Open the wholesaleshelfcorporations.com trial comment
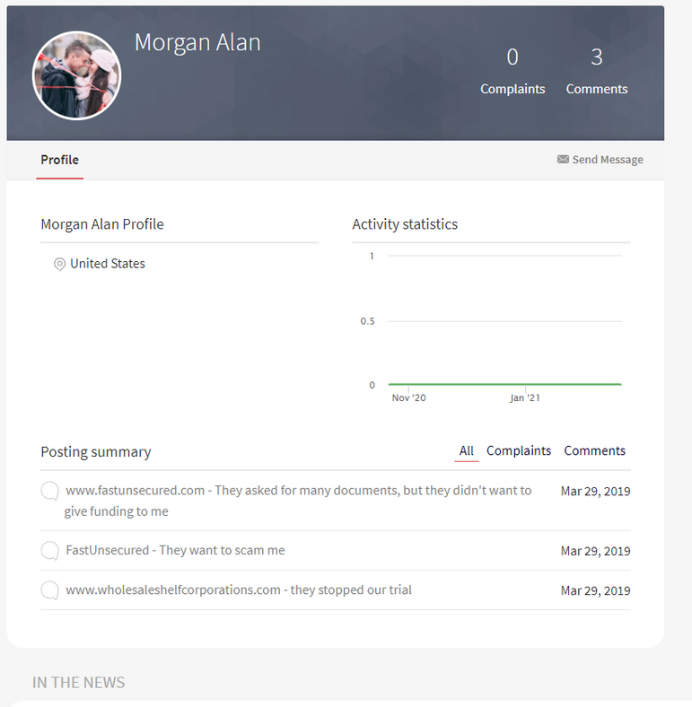The width and height of the screenshot is (692, 707). [x=239, y=590]
